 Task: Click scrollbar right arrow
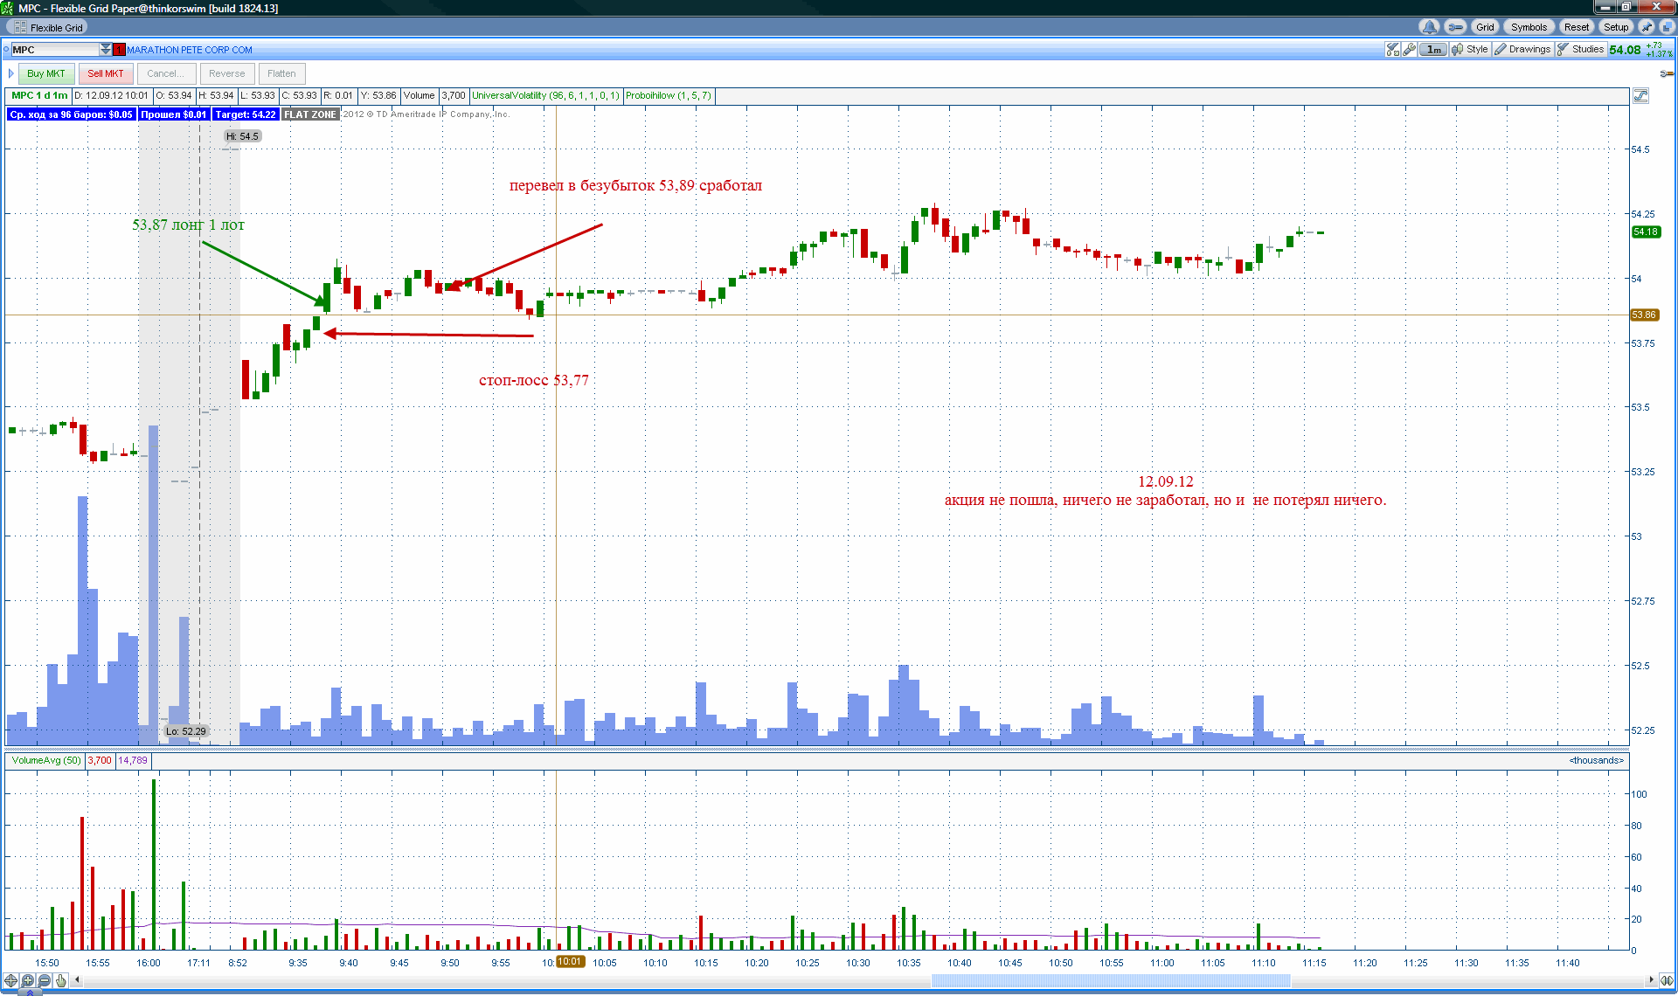pyautogui.click(x=1651, y=980)
